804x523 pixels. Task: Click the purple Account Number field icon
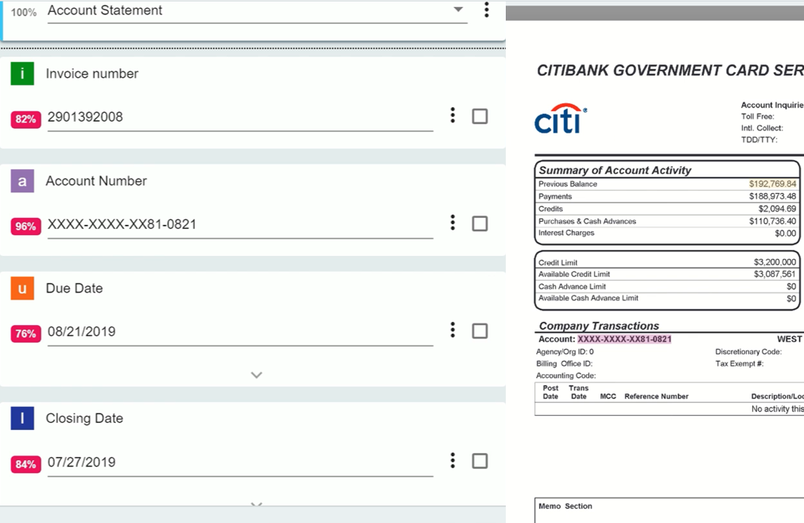(x=22, y=180)
